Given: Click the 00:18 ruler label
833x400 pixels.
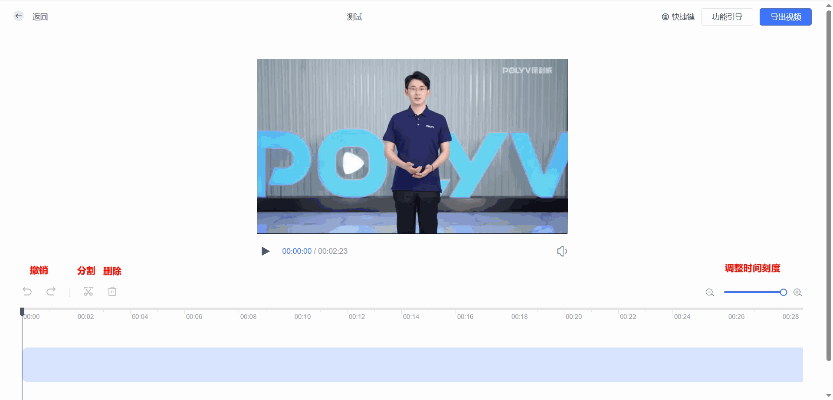Looking at the screenshot, I should click(519, 317).
